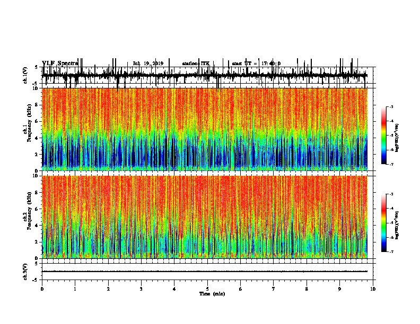420x324 pixels.
Task: Select the "station=ITK" header text
Action: tap(196, 64)
